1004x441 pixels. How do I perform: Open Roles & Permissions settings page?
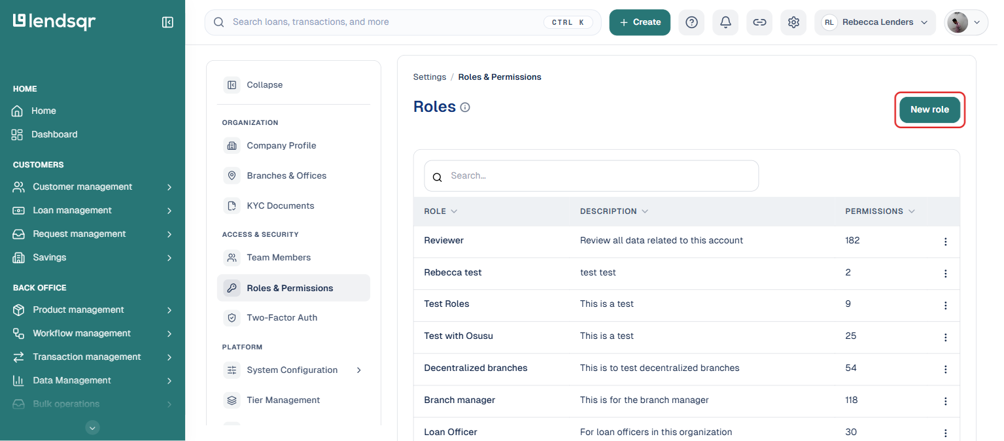294,288
